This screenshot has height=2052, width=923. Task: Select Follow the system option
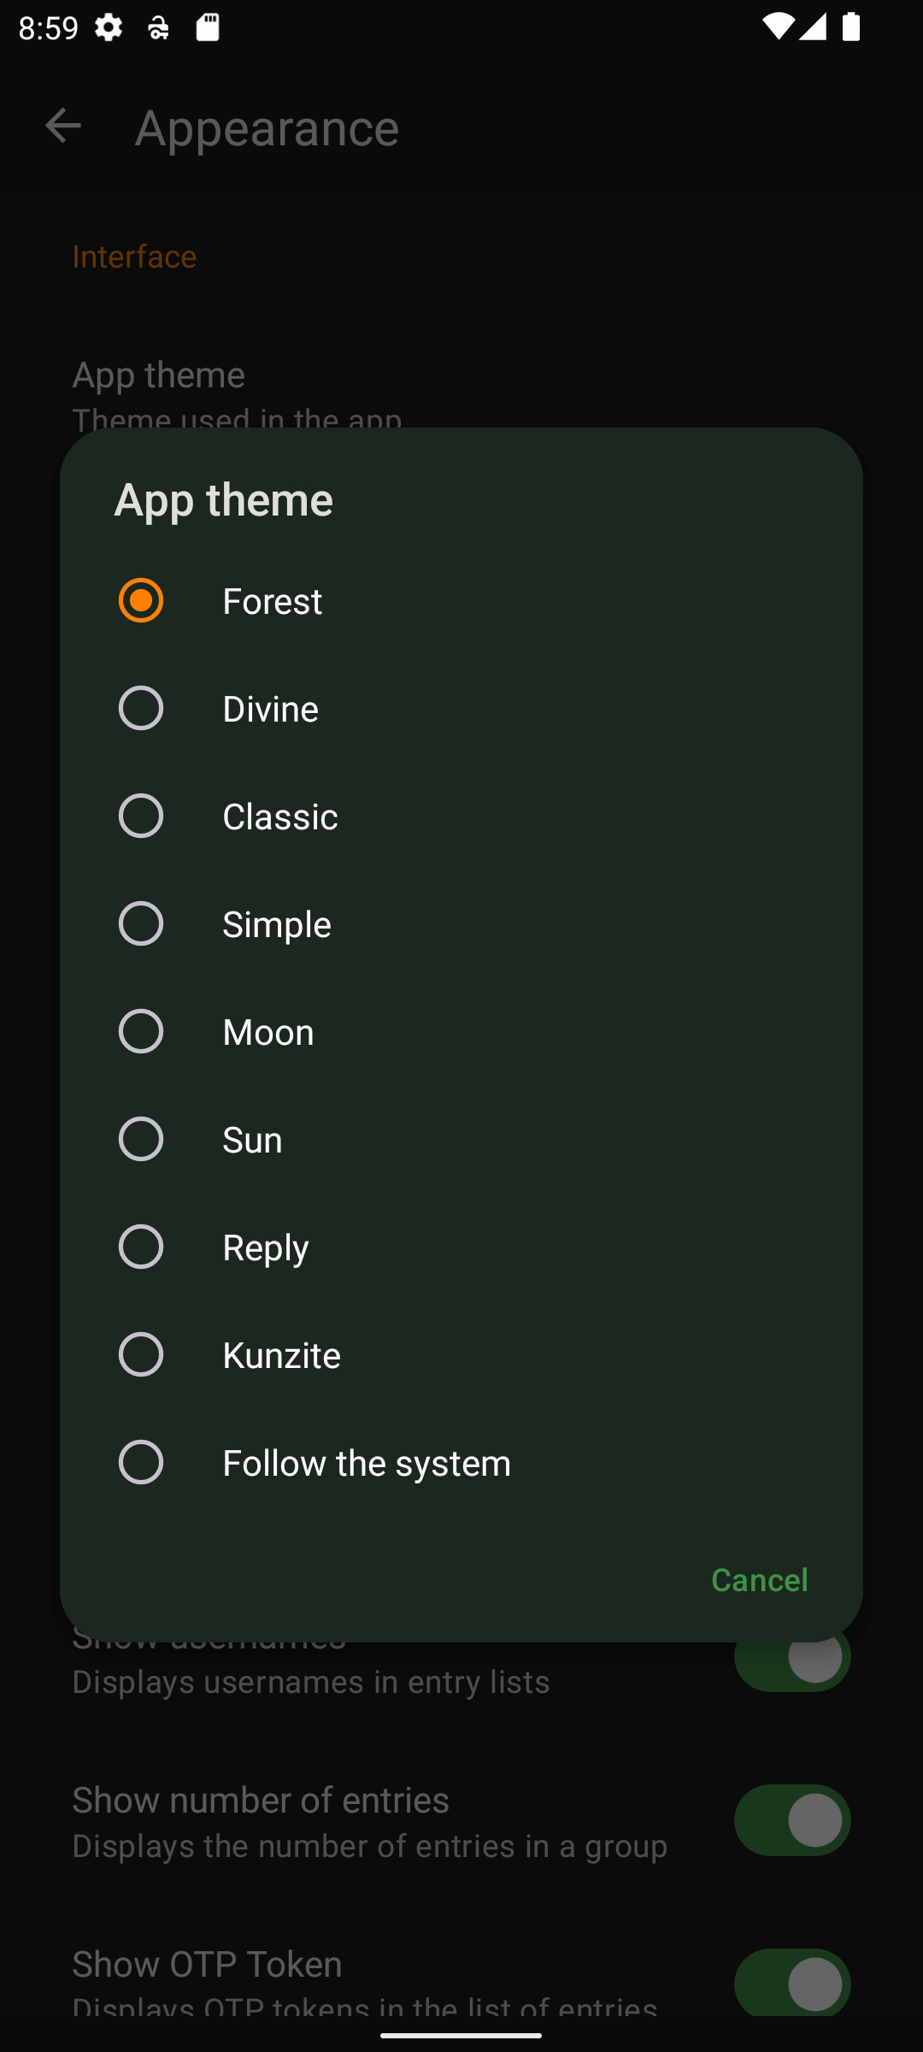click(141, 1462)
